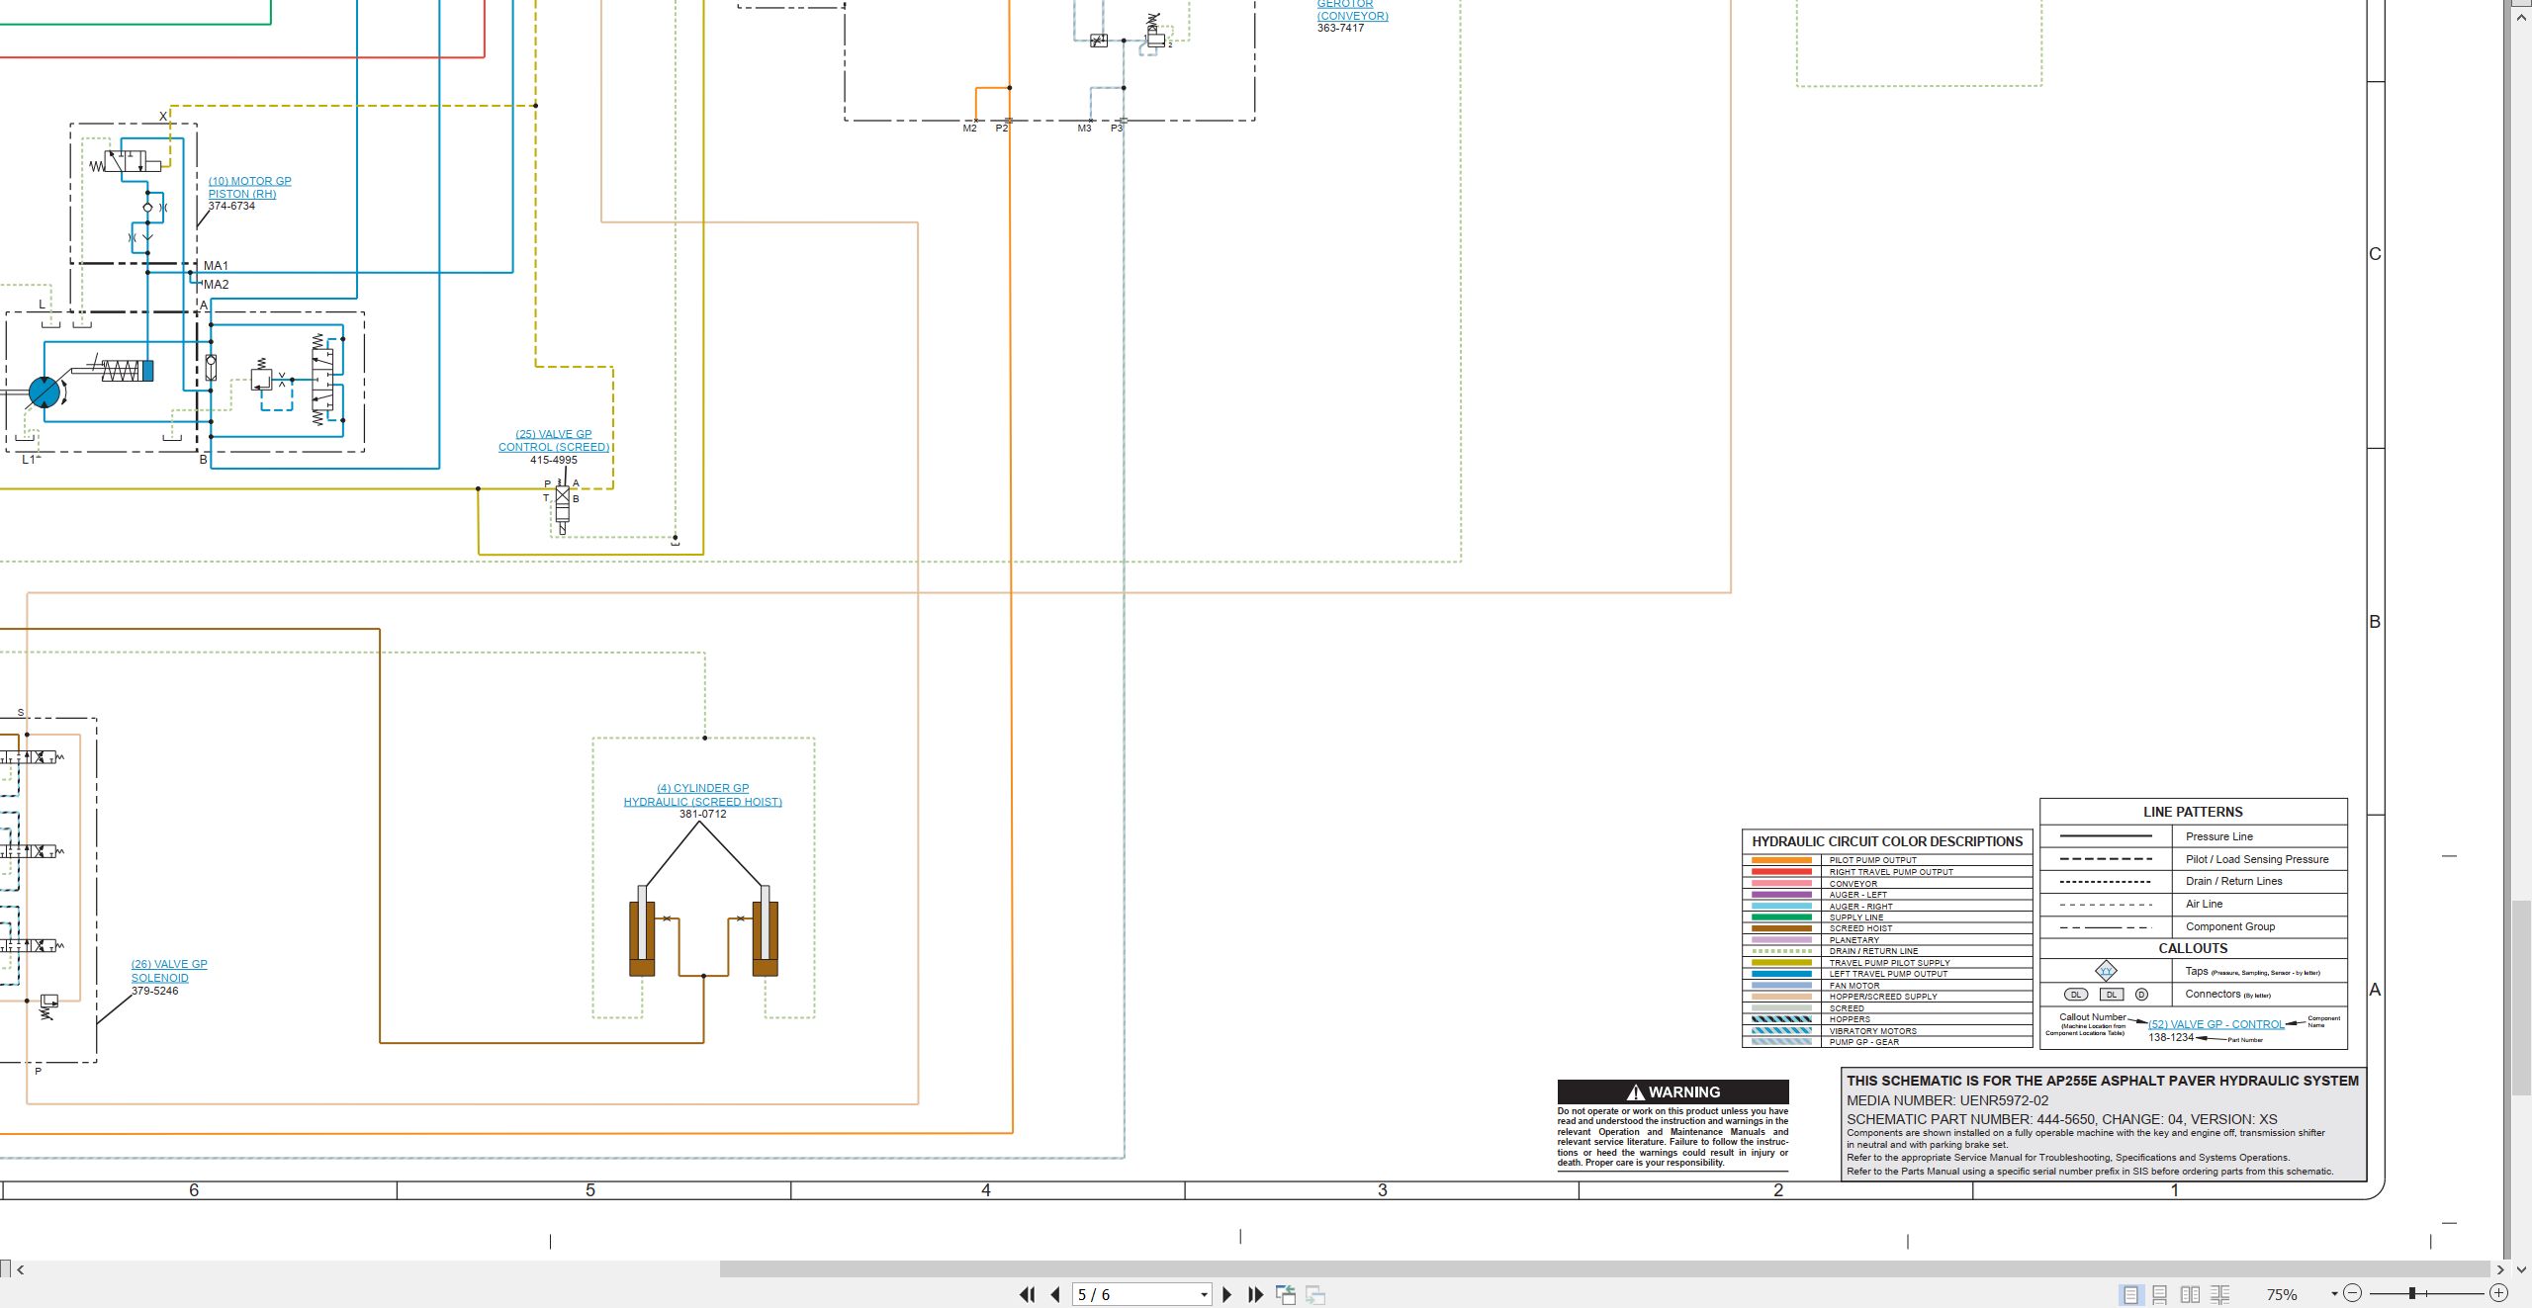Screen dimensions: 2532x1308
Task: Click part number 415-4995
Action: pyautogui.click(x=554, y=460)
